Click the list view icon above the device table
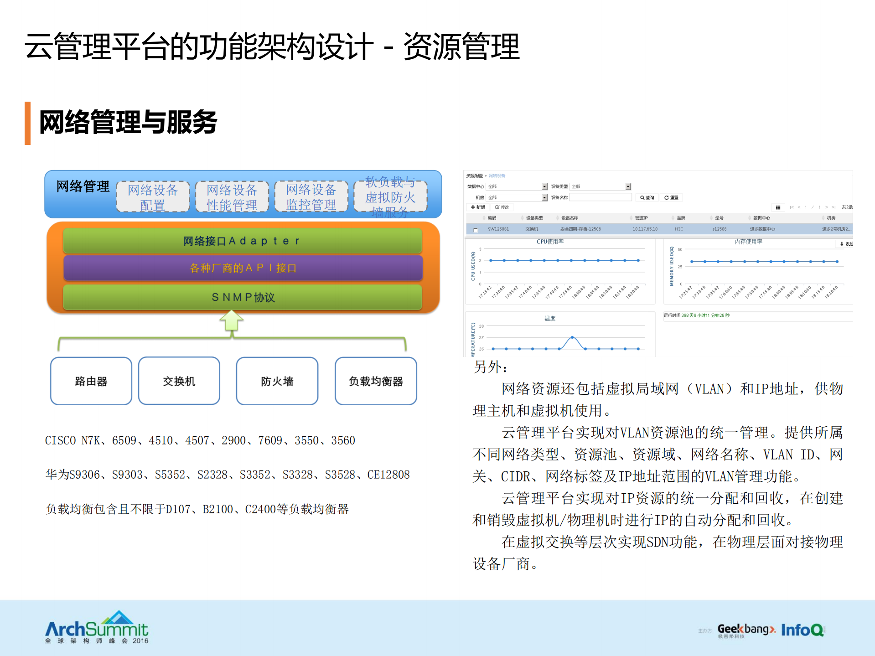This screenshot has height=656, width=875. tap(778, 208)
